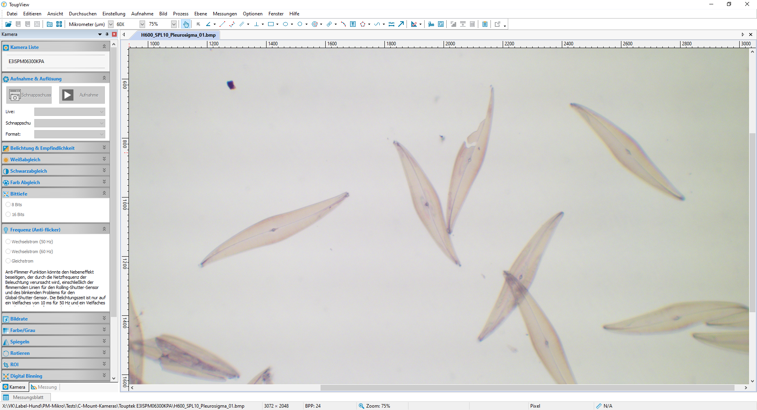Select the polygon measurement tool
This screenshot has height=410, width=757.
pyautogui.click(x=363, y=24)
